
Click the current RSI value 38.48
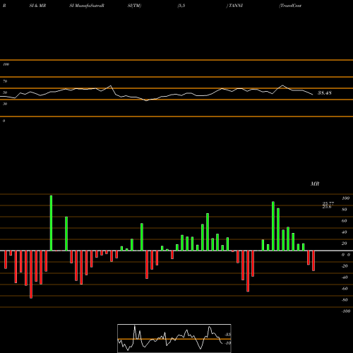click(x=325, y=93)
